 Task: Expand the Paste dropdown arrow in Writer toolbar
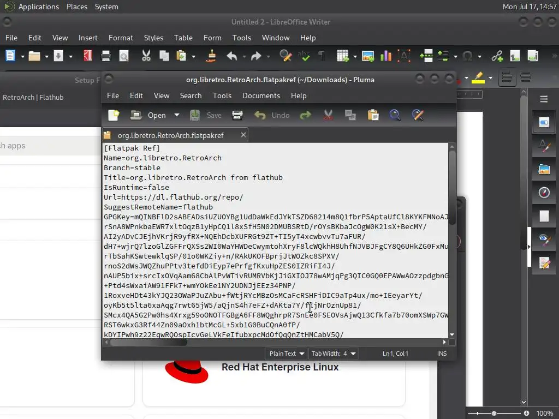coord(193,56)
